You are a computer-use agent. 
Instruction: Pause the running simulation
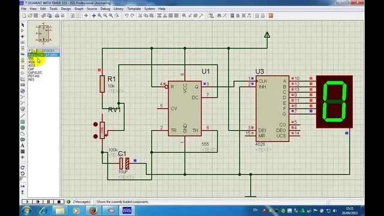coord(48,202)
